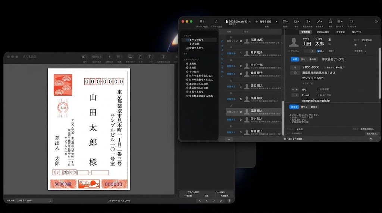This screenshot has width=382, height=213.
Task: Click the 山田太郎様 name on the postcard
Action: (x=93, y=130)
